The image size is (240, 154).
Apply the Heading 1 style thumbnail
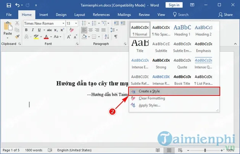182,30
